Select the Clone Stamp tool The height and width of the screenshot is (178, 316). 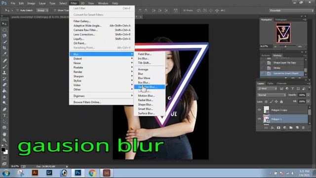click(4, 73)
